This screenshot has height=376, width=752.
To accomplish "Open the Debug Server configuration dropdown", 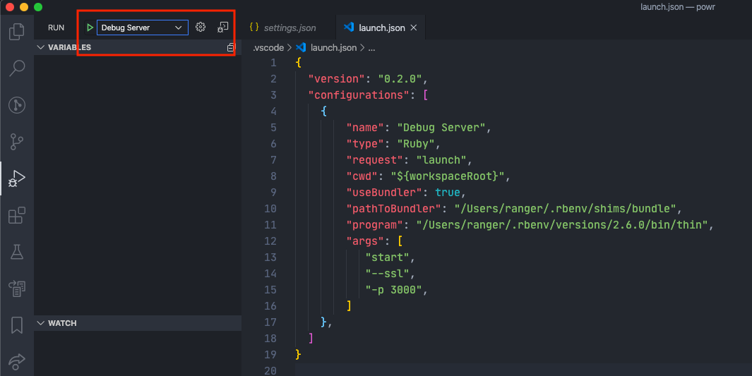I will pyautogui.click(x=143, y=28).
